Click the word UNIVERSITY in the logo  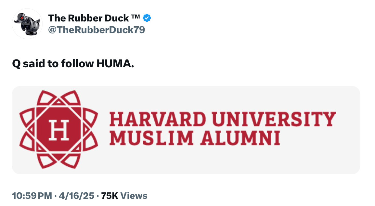point(274,119)
